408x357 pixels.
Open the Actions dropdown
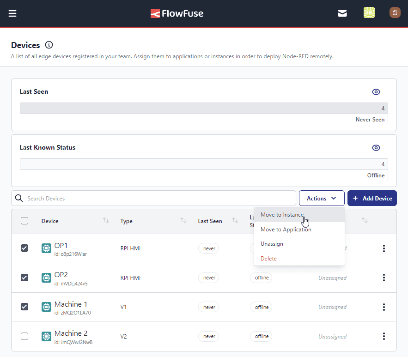click(x=322, y=198)
